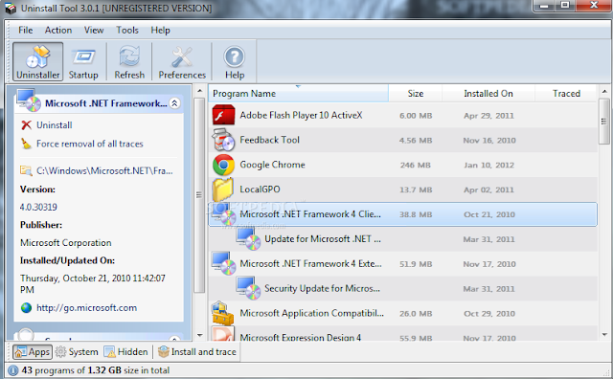This screenshot has height=379, width=613.
Task: Switch to the Apps tab
Action: (33, 352)
